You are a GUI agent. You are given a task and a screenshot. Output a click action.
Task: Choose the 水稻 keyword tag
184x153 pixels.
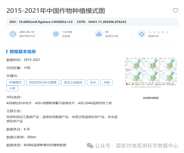106,82
